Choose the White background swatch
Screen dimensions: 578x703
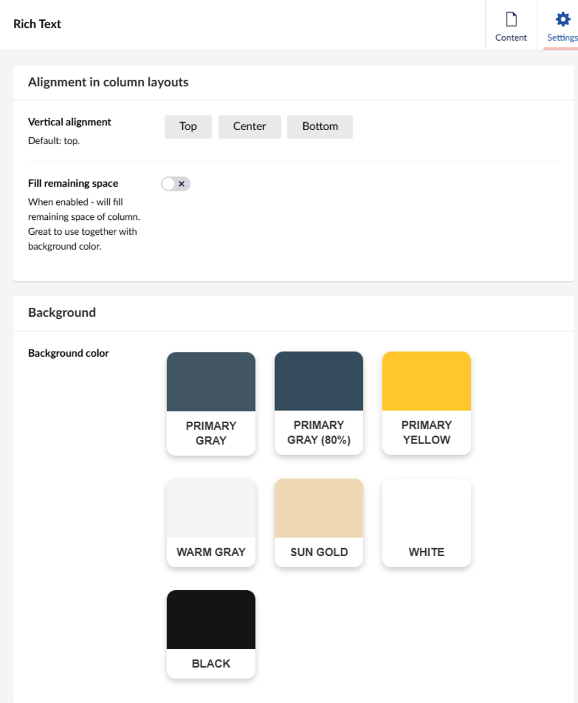[x=426, y=522]
